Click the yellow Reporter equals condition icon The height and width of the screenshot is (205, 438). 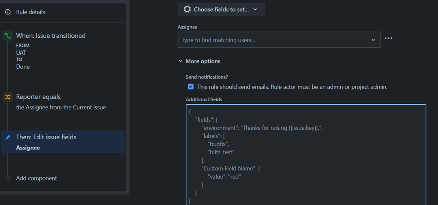click(x=7, y=97)
